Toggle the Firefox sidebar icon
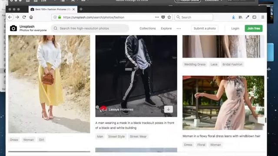This screenshot has width=278, height=156. pyautogui.click(x=254, y=17)
